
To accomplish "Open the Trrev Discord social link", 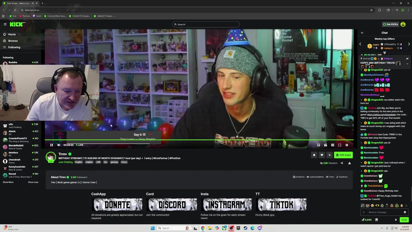I will tap(330, 177).
